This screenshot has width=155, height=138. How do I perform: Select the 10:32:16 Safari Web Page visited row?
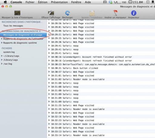(101, 117)
